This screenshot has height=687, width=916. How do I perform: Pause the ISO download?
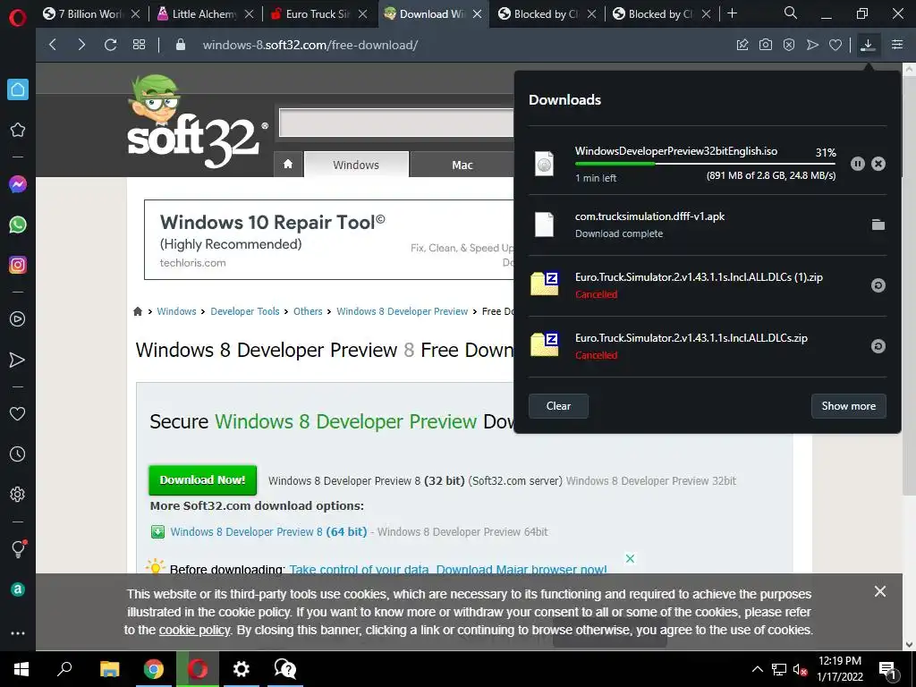click(x=857, y=164)
